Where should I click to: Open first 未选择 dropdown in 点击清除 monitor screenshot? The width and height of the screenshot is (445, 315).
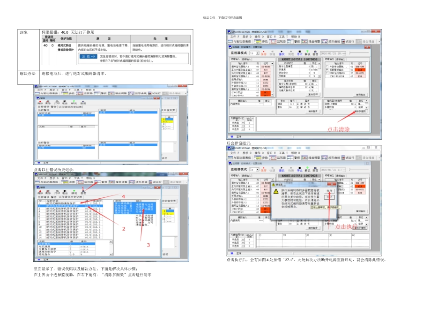(243, 123)
